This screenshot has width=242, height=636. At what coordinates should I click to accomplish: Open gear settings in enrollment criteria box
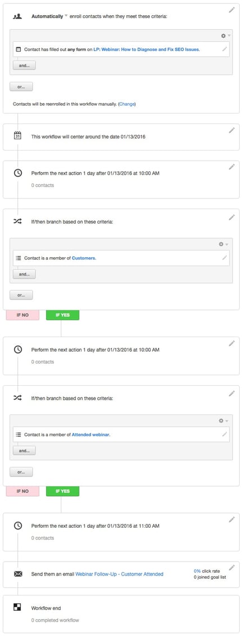[x=224, y=36]
